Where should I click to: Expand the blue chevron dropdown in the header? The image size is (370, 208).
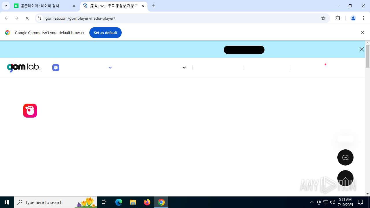coord(110,68)
